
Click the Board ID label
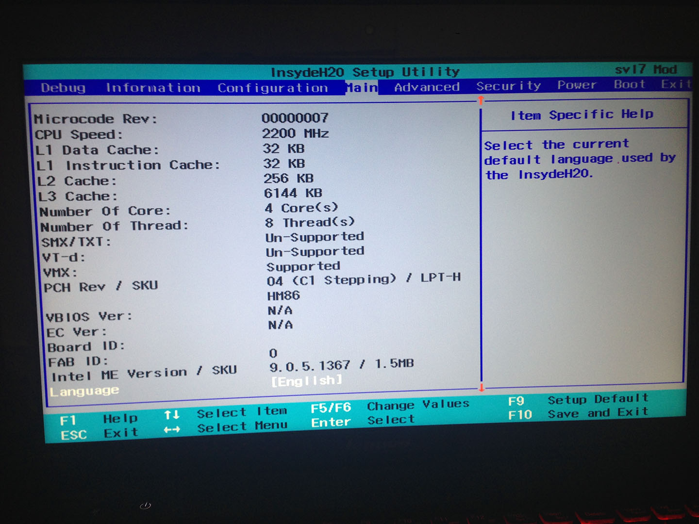click(x=86, y=347)
